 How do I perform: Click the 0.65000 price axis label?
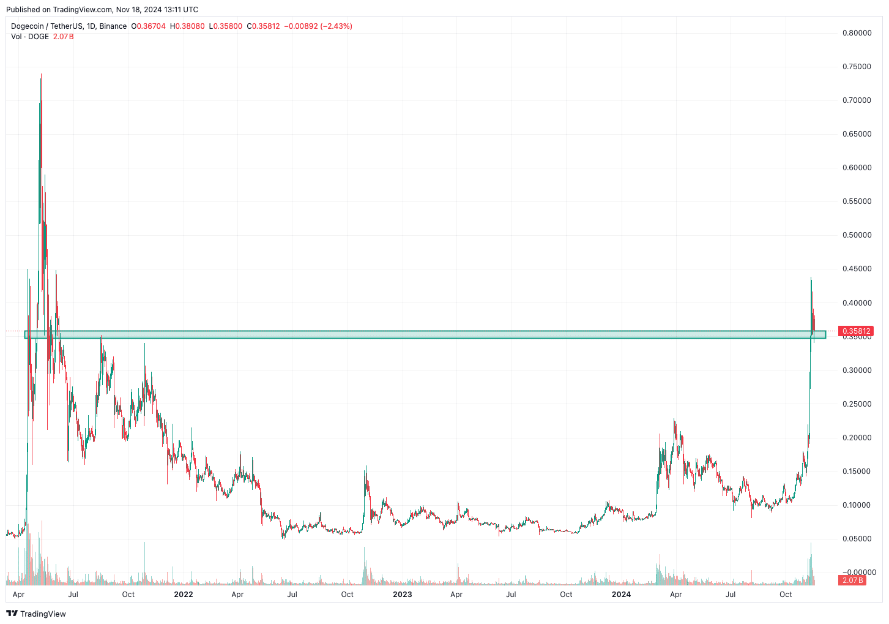click(857, 133)
